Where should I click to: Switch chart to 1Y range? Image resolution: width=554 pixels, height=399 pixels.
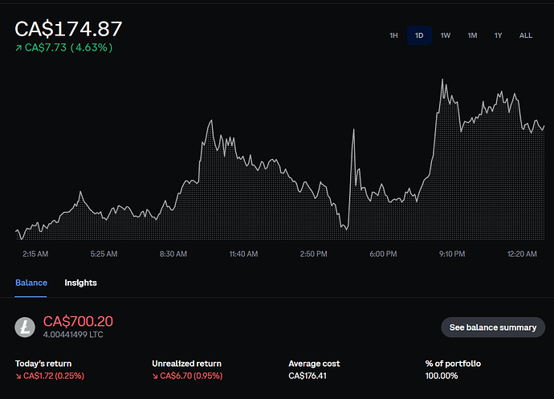pyautogui.click(x=498, y=35)
